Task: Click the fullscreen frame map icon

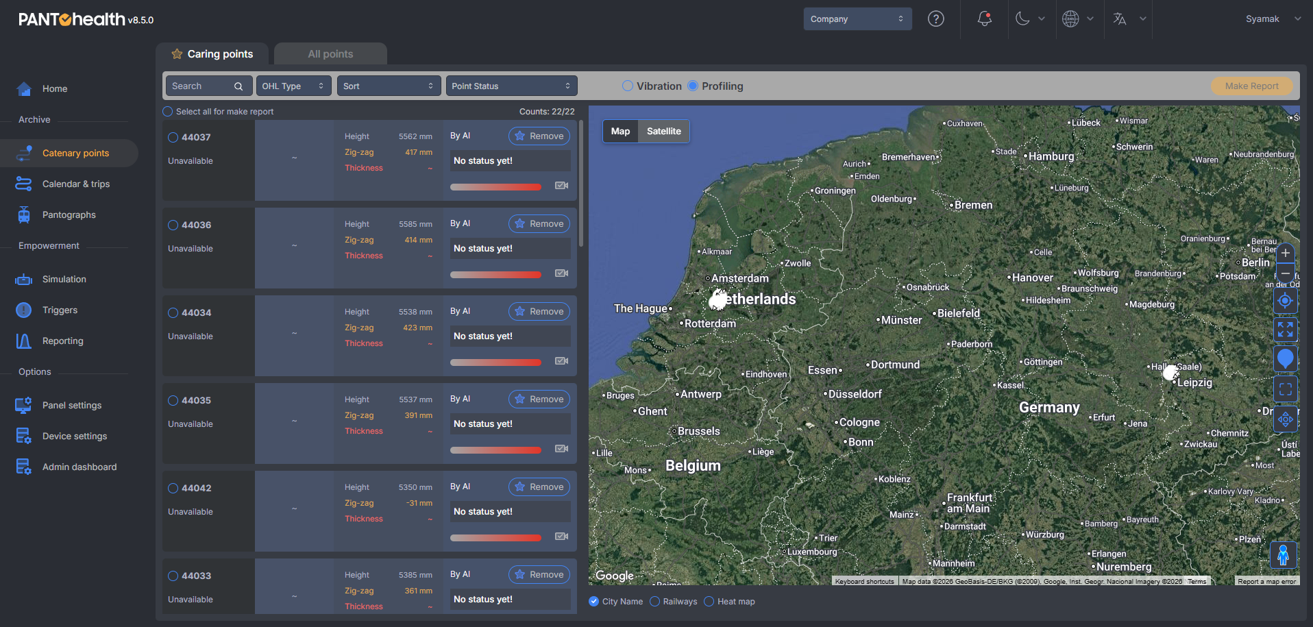Action: click(x=1286, y=389)
